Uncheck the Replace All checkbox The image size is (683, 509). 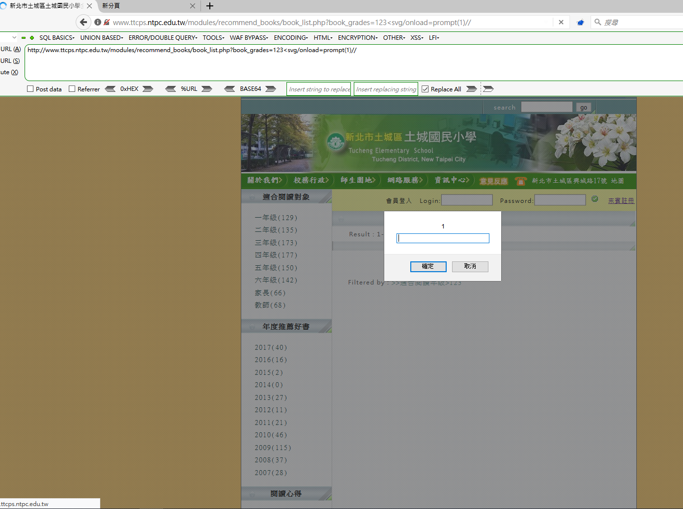click(426, 89)
